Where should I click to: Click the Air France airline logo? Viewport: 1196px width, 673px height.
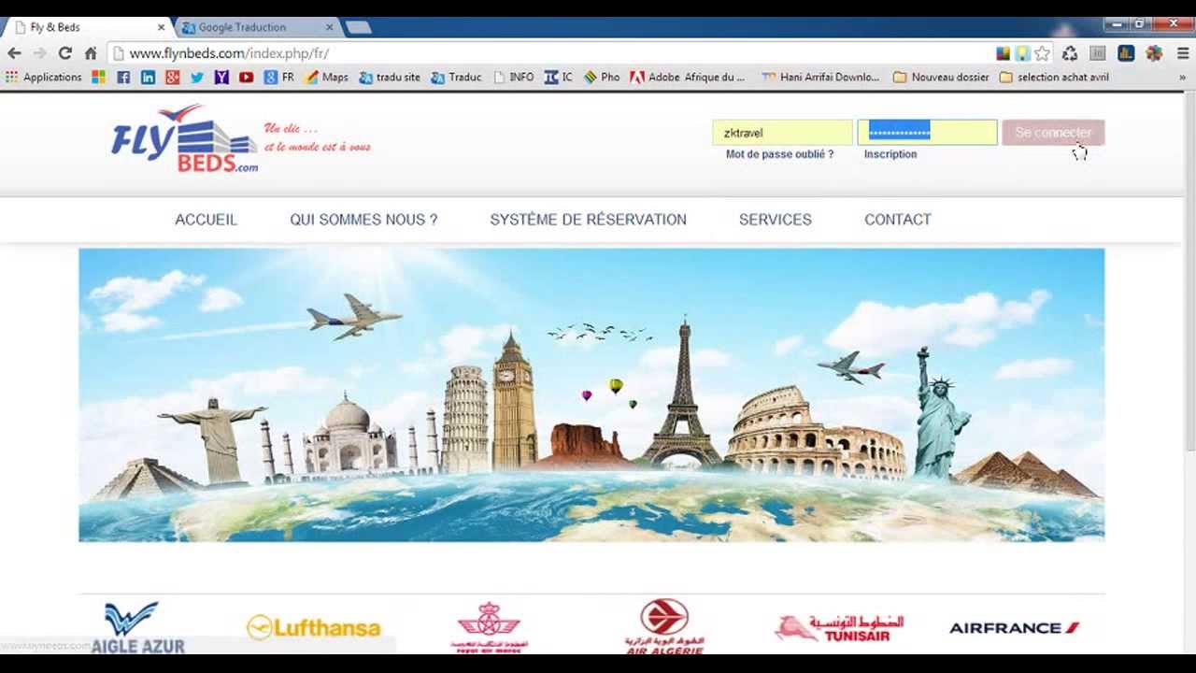1014,627
